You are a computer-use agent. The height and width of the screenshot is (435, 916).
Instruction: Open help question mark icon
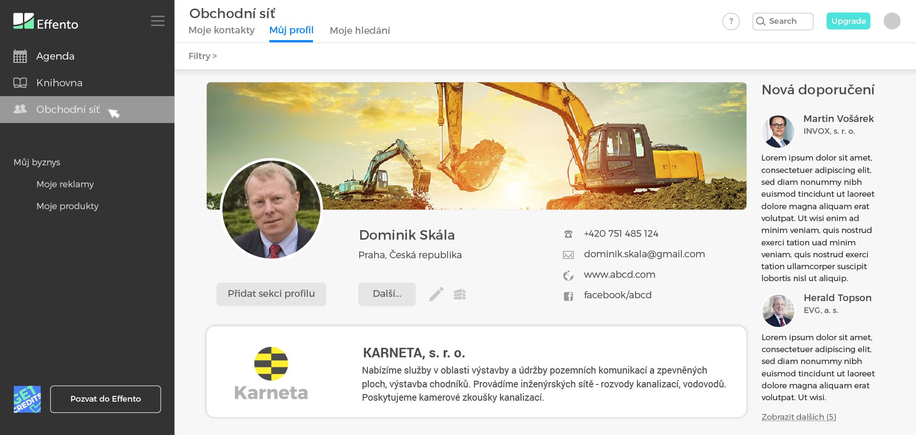[731, 21]
